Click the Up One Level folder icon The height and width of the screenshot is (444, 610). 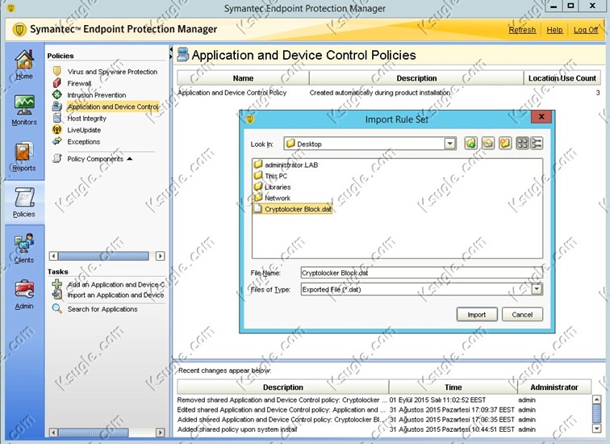[x=470, y=143]
